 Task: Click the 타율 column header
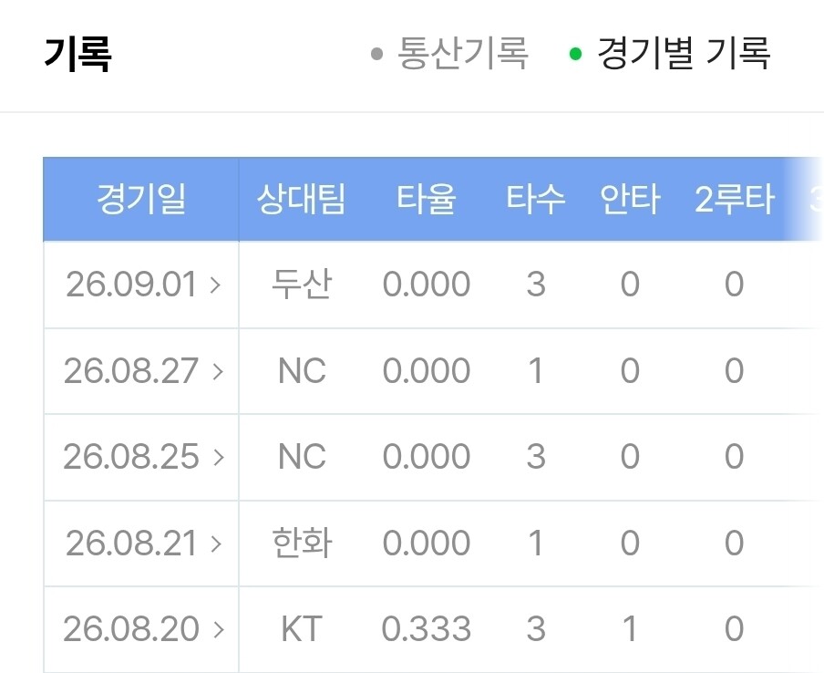tap(427, 199)
